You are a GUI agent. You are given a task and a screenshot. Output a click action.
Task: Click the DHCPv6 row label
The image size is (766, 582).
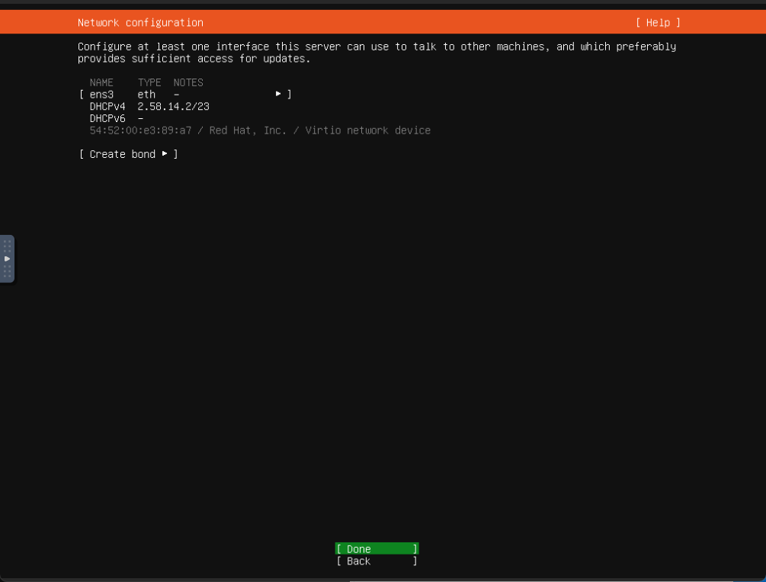click(107, 119)
